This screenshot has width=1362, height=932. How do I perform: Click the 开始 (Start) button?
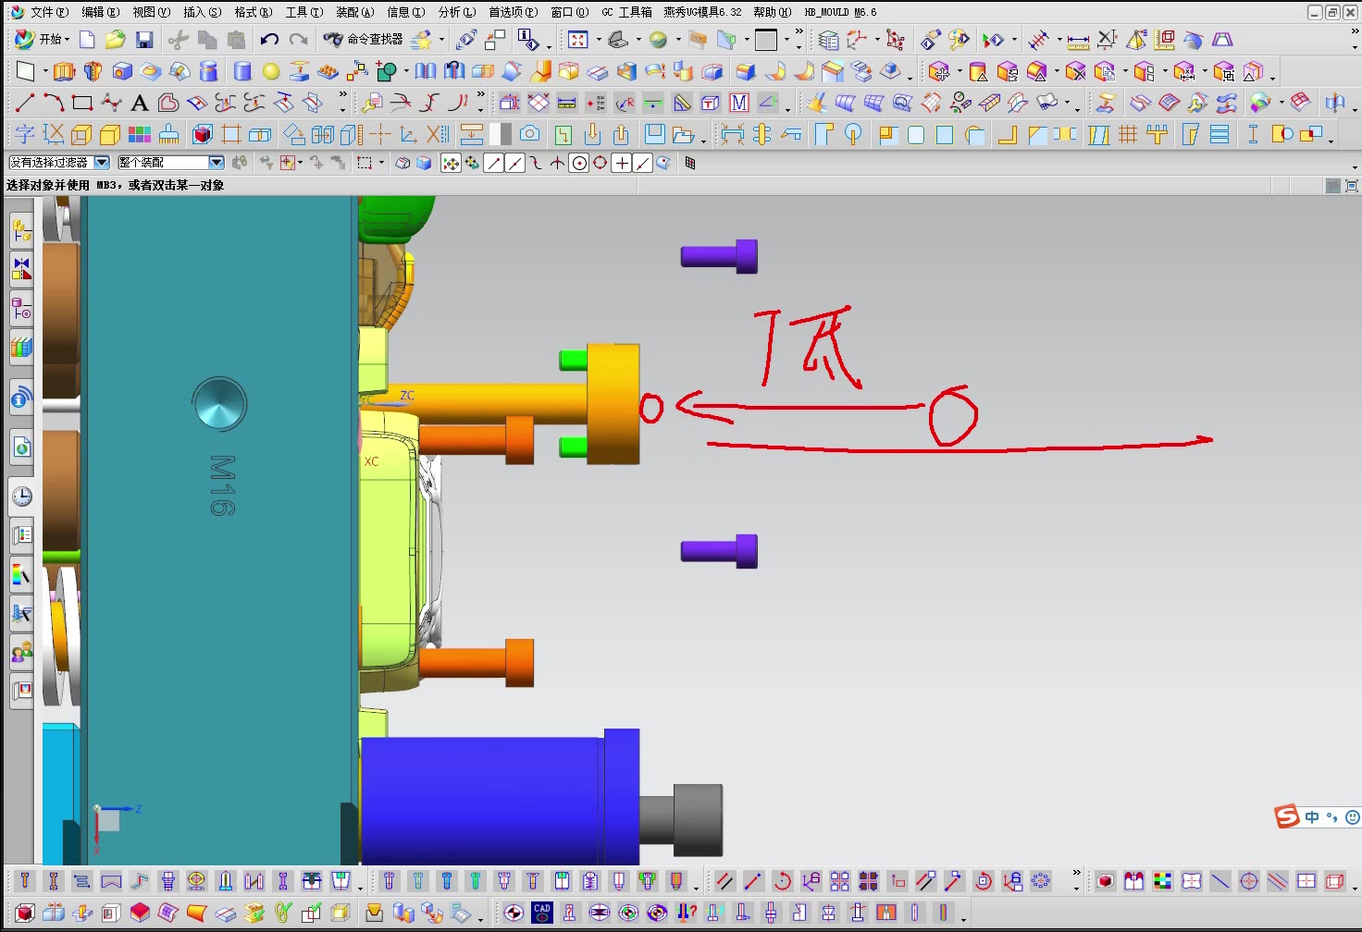(40, 40)
